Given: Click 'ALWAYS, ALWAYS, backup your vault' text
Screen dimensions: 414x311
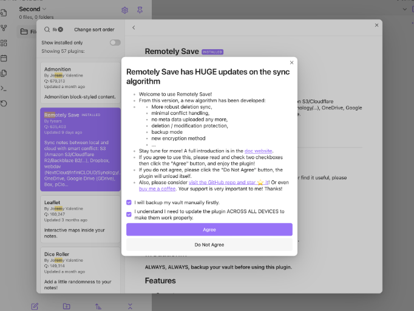Looking at the screenshot, I should pos(219,267).
